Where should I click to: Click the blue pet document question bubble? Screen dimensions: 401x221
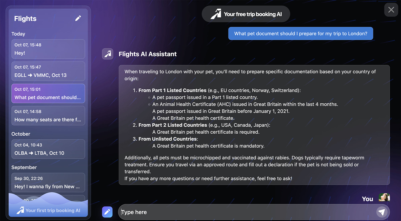click(x=300, y=33)
